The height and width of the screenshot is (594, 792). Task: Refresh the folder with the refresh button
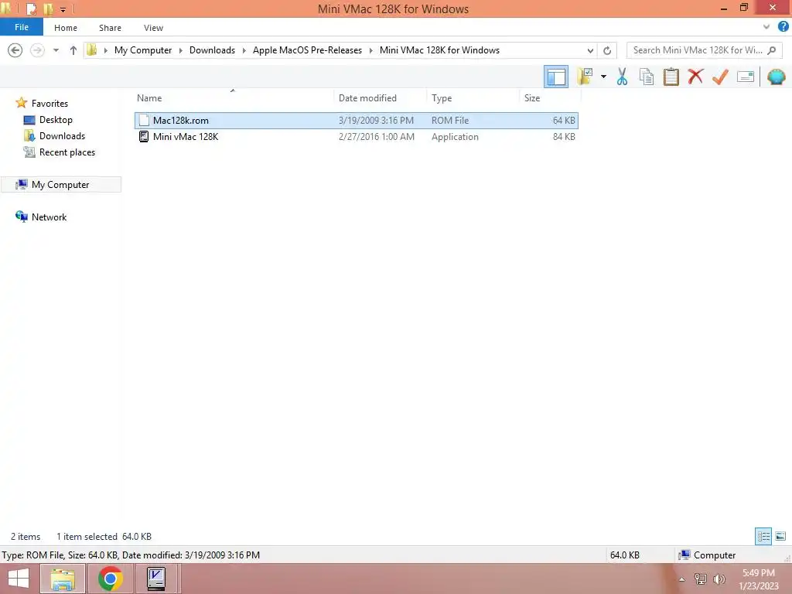point(607,50)
